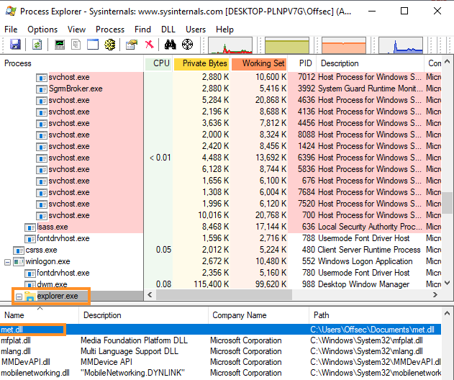Viewport: 454px width, 380px height.
Task: Select the SgrmBroker.exe process
Action: (76, 89)
